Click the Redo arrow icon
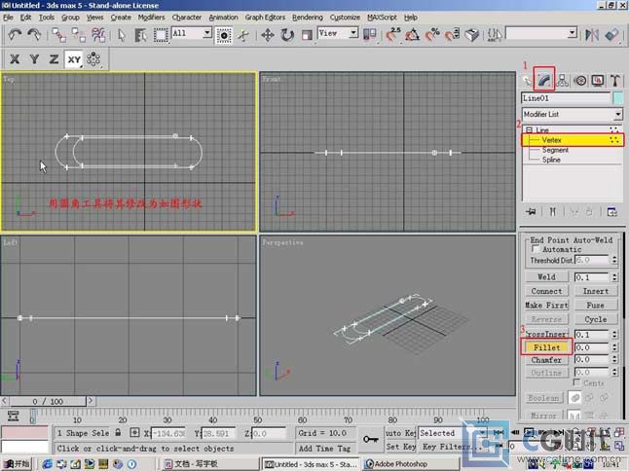Viewport: 629px width, 472px height. coord(35,35)
